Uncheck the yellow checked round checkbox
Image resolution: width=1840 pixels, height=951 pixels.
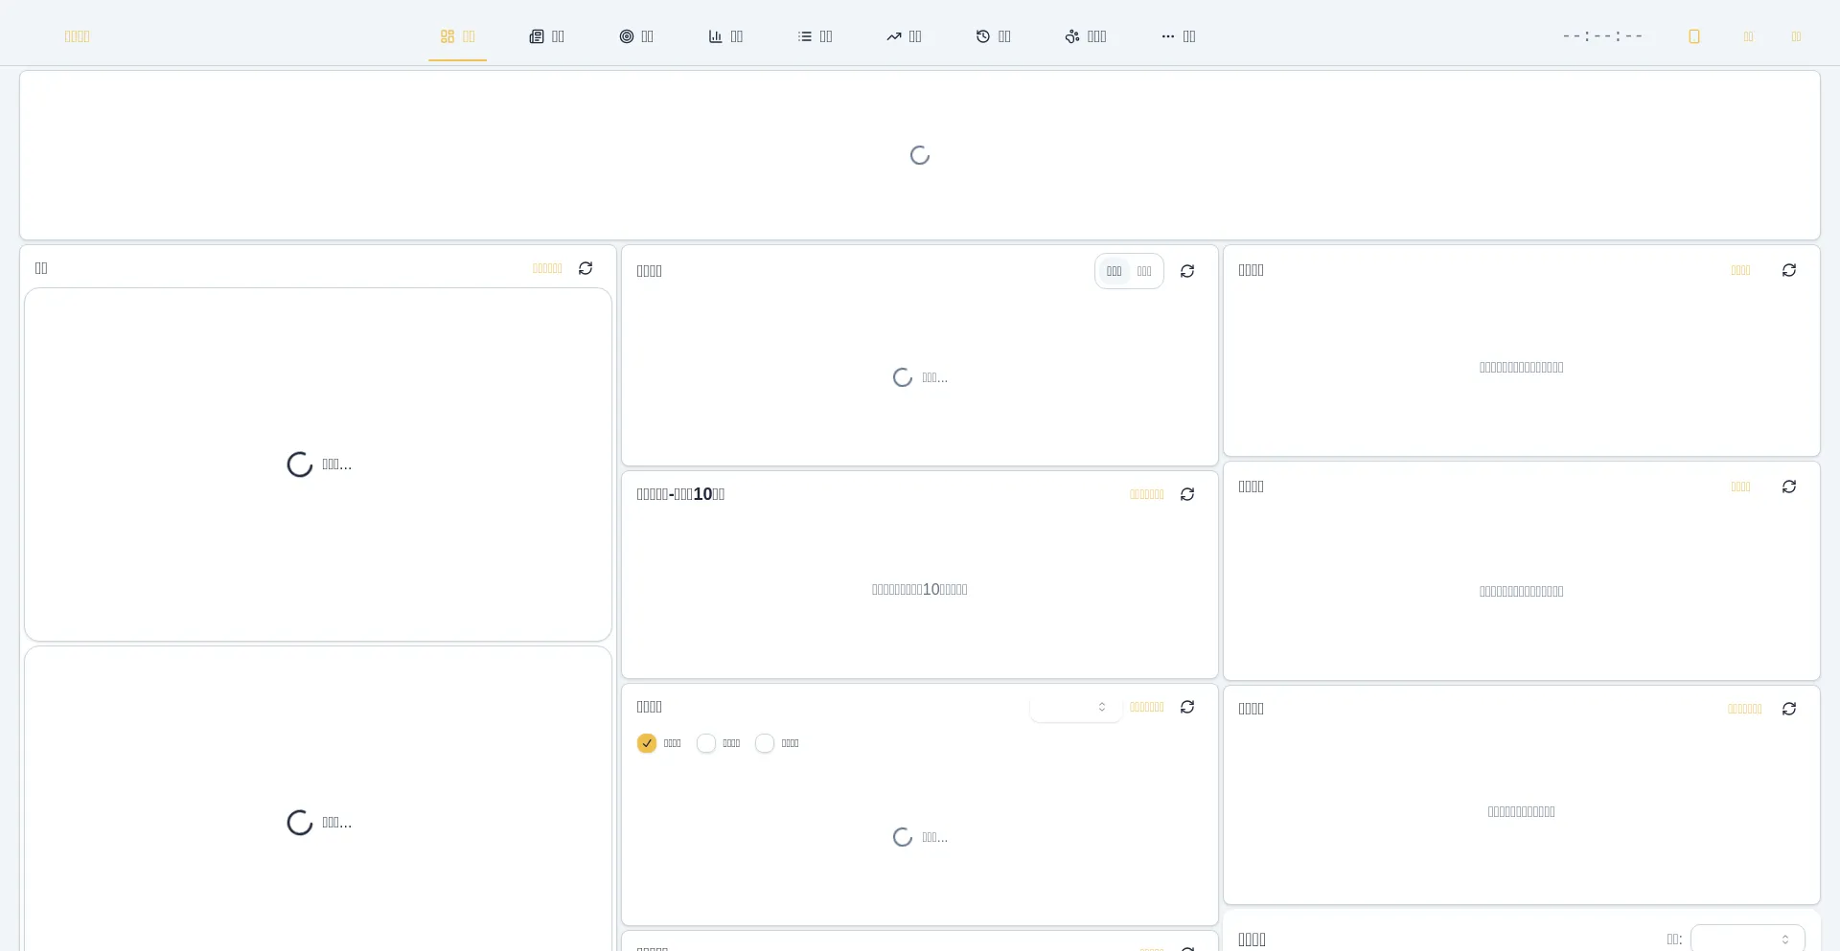tap(647, 743)
